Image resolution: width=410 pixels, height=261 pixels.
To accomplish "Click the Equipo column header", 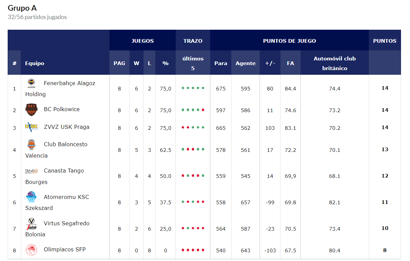I will click(34, 63).
